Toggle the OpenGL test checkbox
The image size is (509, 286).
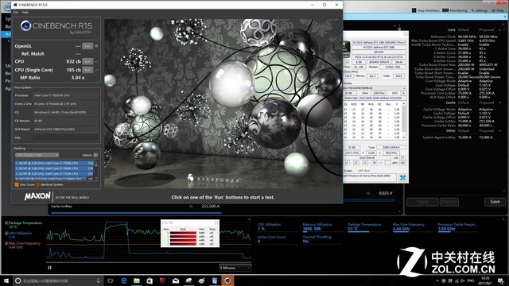[96, 46]
